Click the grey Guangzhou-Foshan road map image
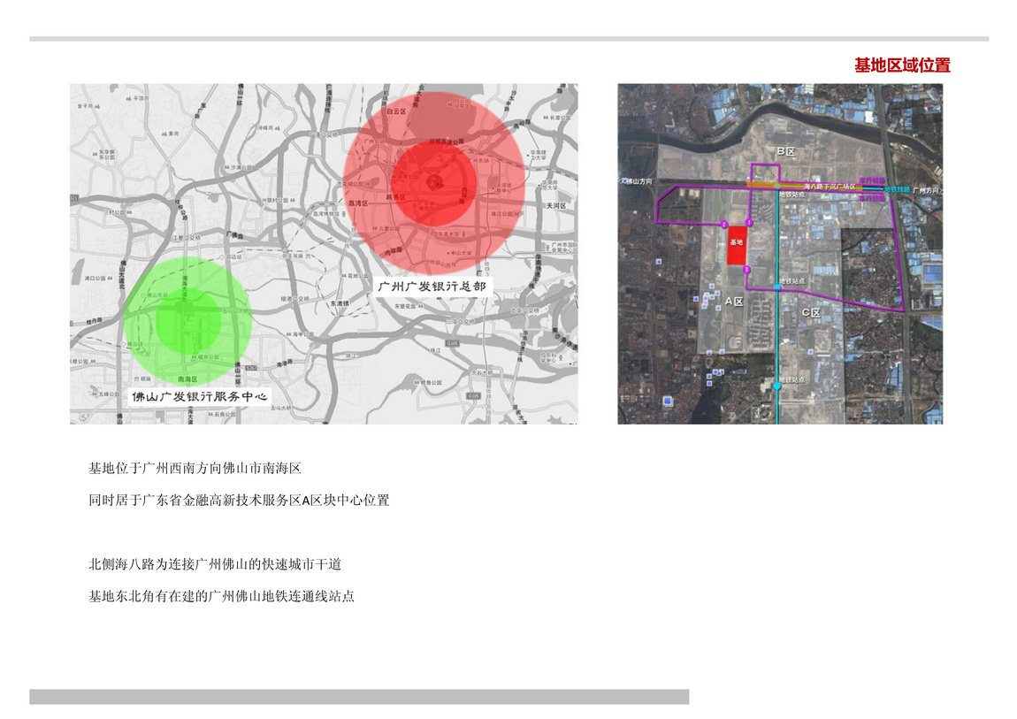 point(324,254)
